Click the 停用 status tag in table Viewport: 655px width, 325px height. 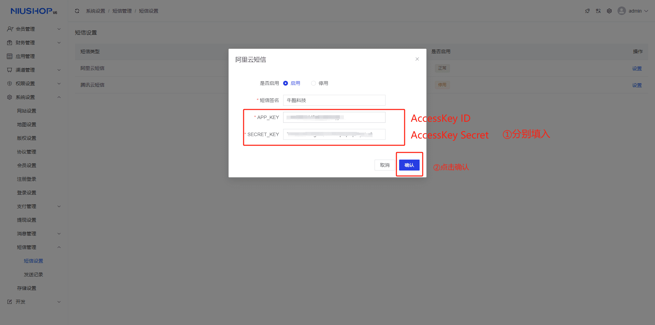[442, 85]
